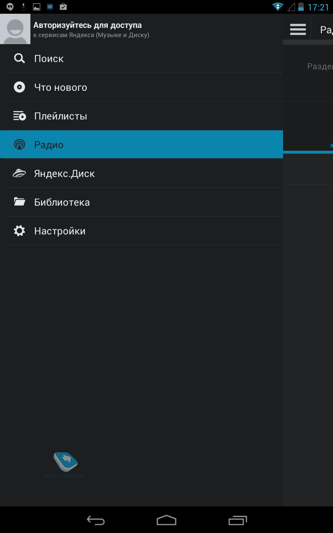
Task: Go to Библиотека section
Action: click(x=62, y=202)
